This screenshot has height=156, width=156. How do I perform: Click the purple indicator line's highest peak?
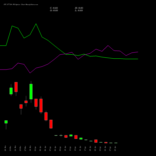click(108, 46)
